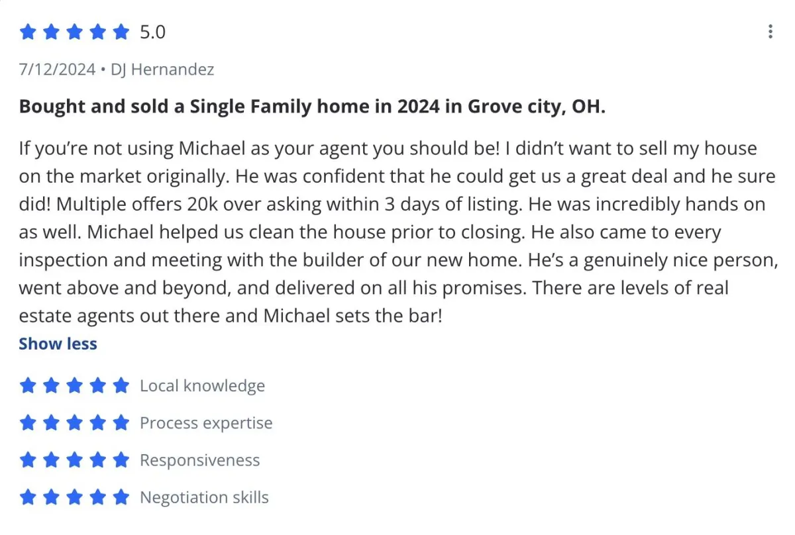The height and width of the screenshot is (535, 795).
Task: Click reviewer name DJ Hernandez
Action: click(162, 69)
